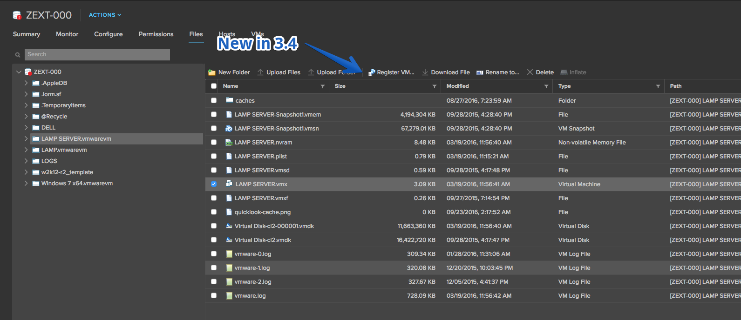Click the Rename to icon

pyautogui.click(x=480, y=72)
